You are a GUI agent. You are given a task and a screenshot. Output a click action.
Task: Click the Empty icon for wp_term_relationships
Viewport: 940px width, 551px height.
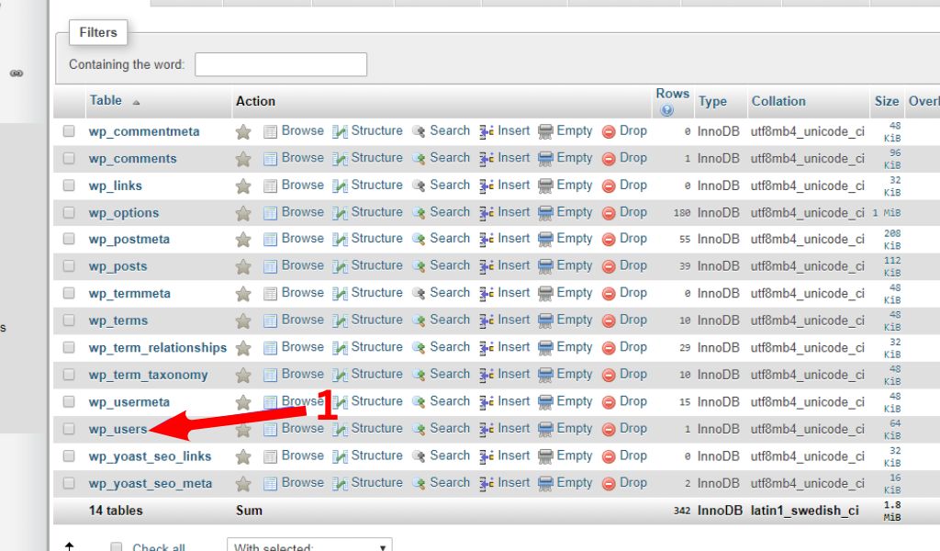[x=545, y=348]
